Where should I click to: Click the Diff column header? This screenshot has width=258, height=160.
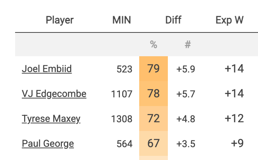tap(173, 20)
